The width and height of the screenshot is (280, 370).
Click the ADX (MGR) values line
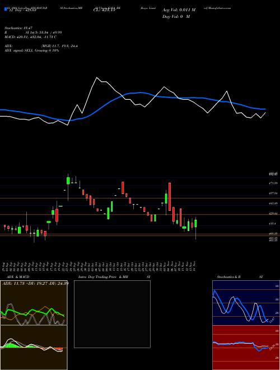(x=41, y=46)
